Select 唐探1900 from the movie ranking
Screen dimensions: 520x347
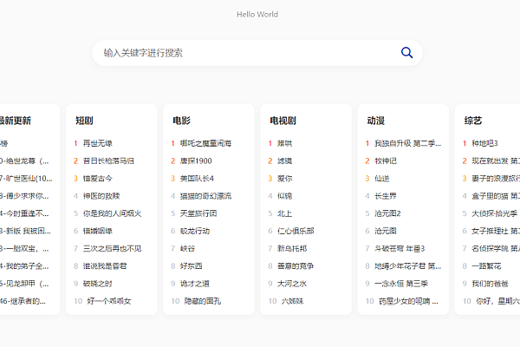click(x=196, y=160)
